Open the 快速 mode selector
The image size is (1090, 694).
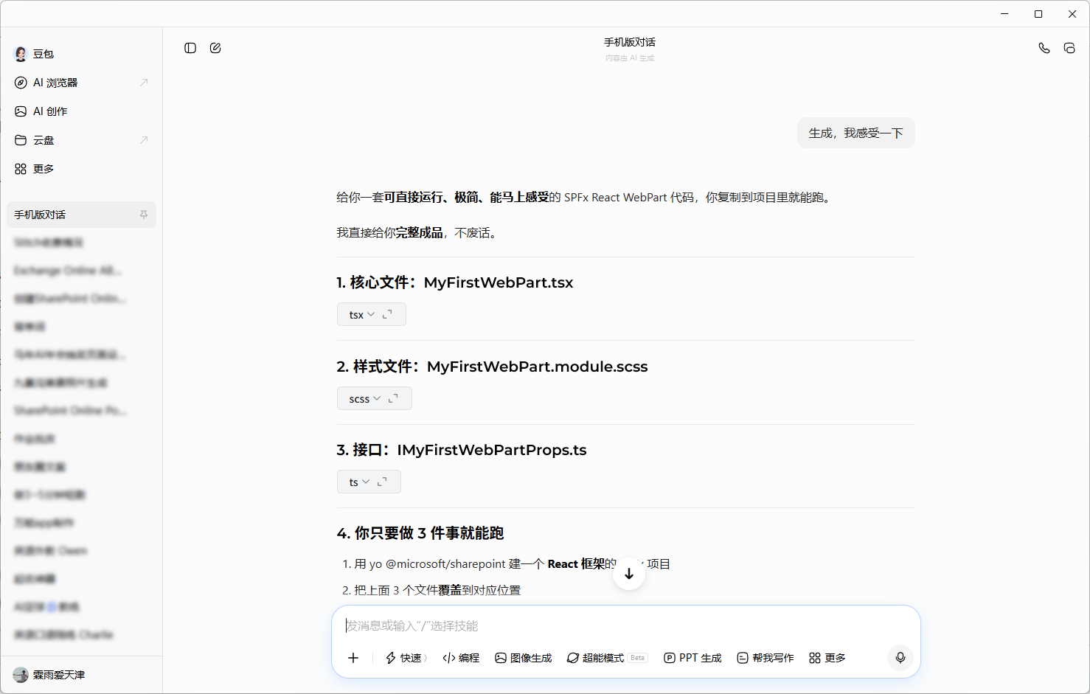406,658
